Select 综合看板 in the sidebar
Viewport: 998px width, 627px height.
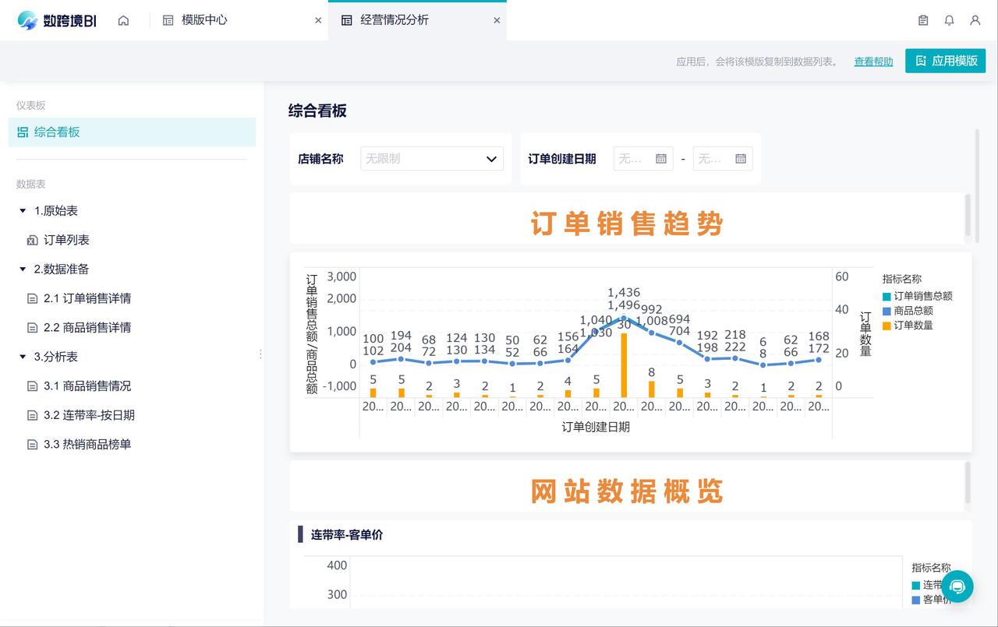coord(132,132)
